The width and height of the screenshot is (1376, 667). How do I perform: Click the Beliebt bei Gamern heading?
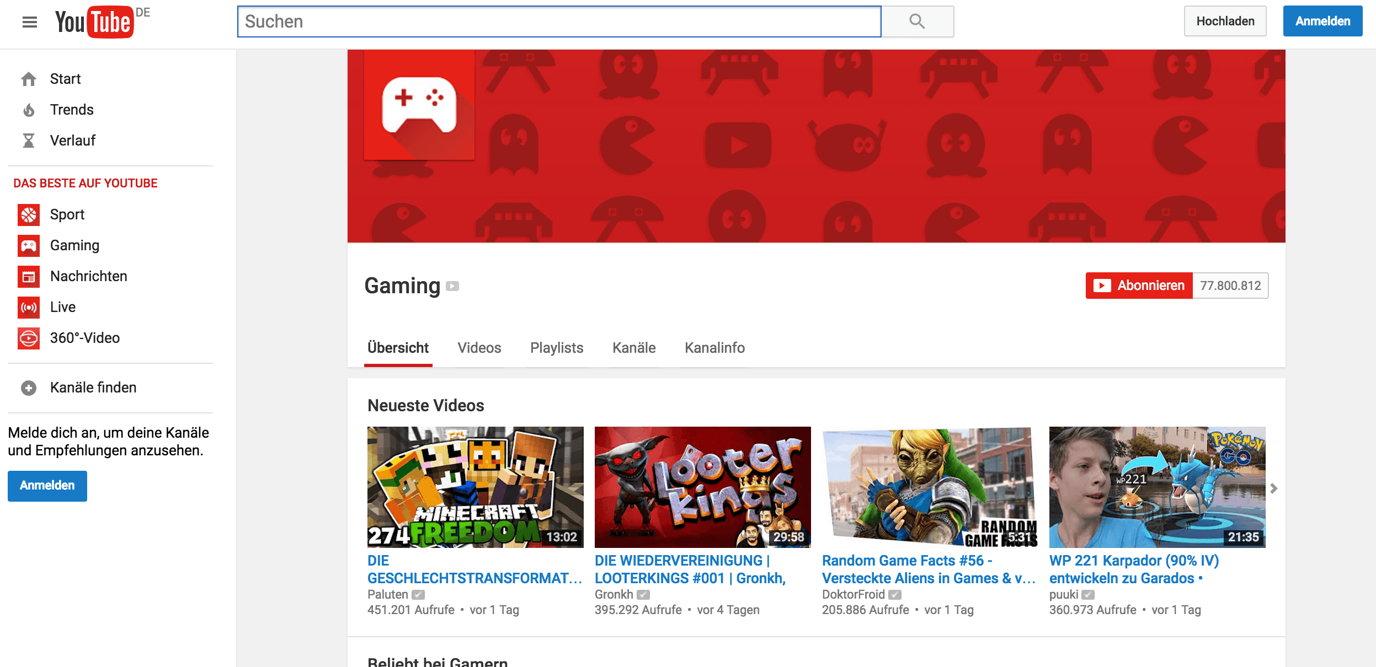438,661
